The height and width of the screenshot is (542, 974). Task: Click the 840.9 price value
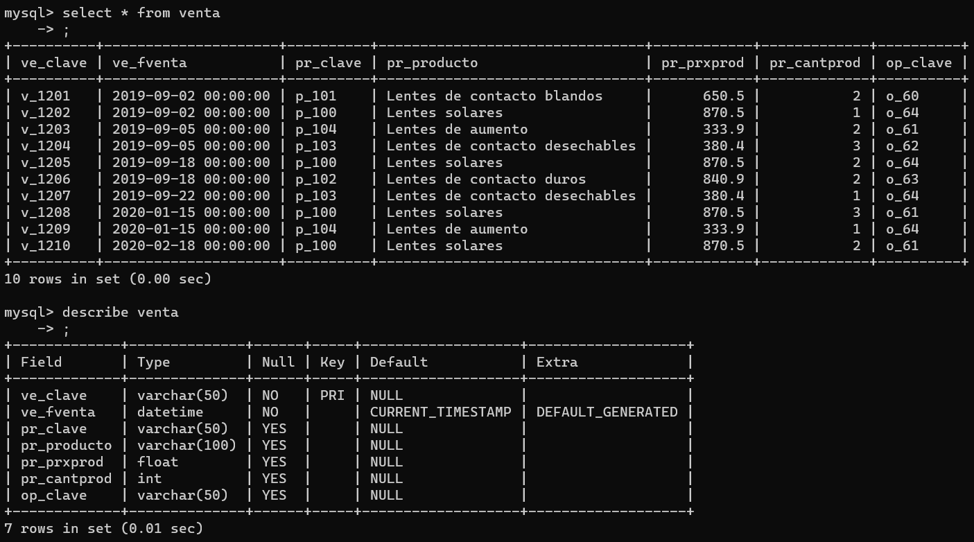click(x=724, y=180)
